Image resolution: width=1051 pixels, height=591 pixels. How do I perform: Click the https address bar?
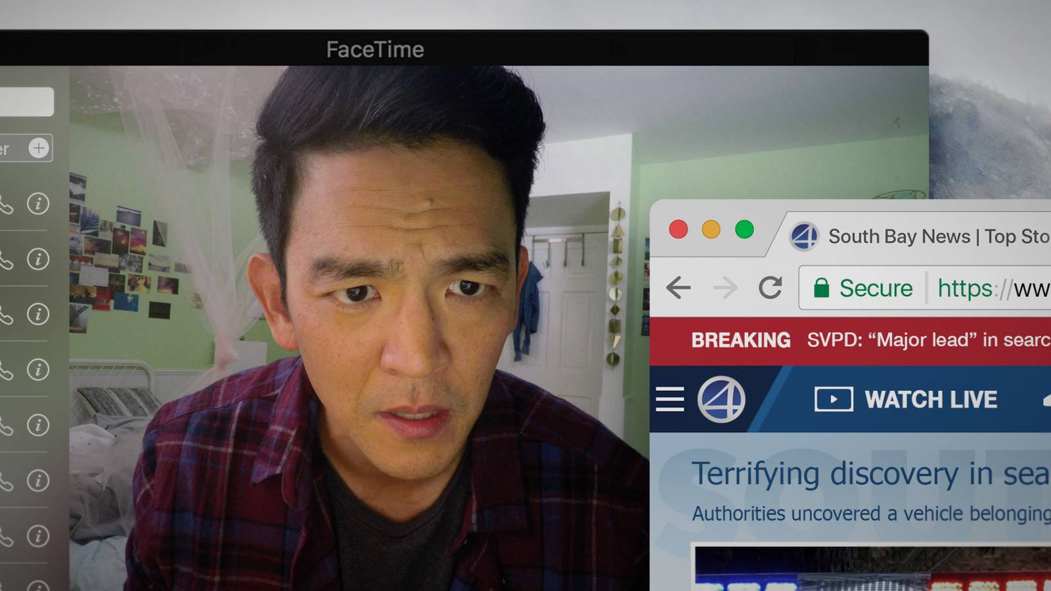(x=972, y=288)
